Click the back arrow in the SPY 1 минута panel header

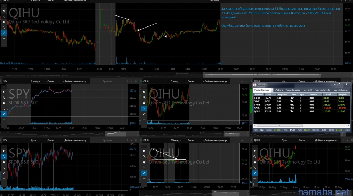tap(127, 81)
